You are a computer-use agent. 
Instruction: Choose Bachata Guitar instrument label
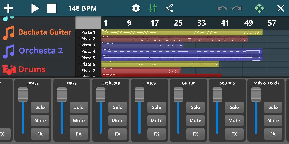45,32
